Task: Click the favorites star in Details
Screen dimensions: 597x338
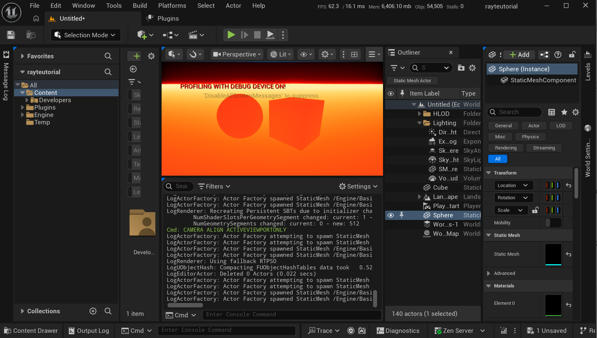Action: [564, 112]
